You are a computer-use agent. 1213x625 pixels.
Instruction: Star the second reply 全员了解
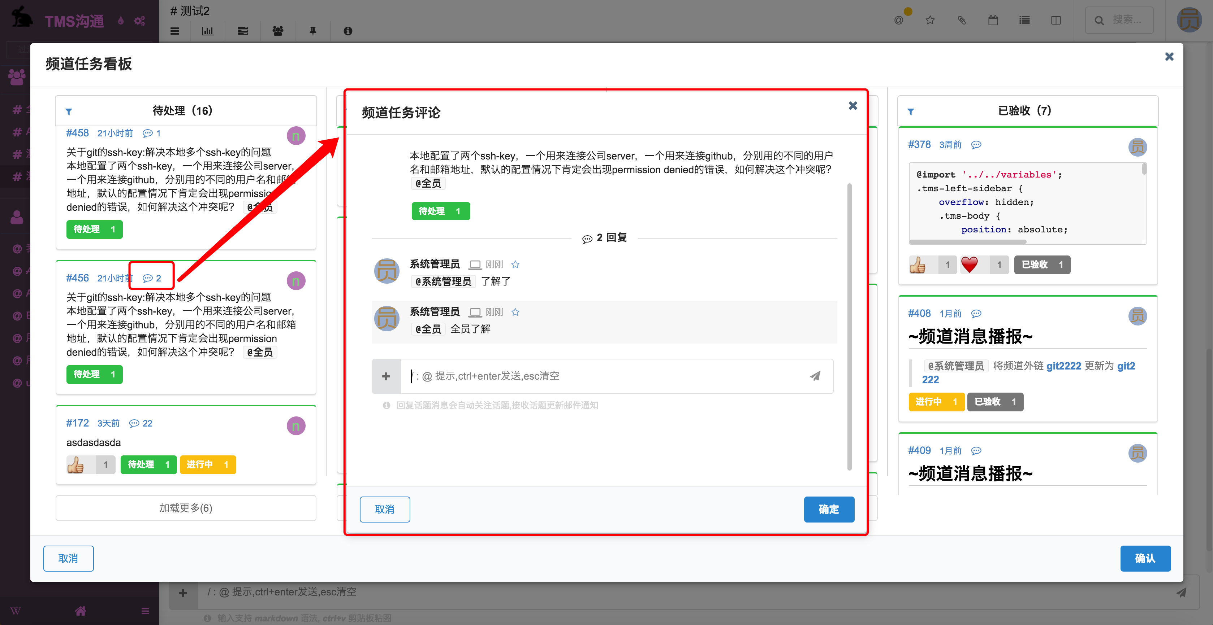(515, 312)
